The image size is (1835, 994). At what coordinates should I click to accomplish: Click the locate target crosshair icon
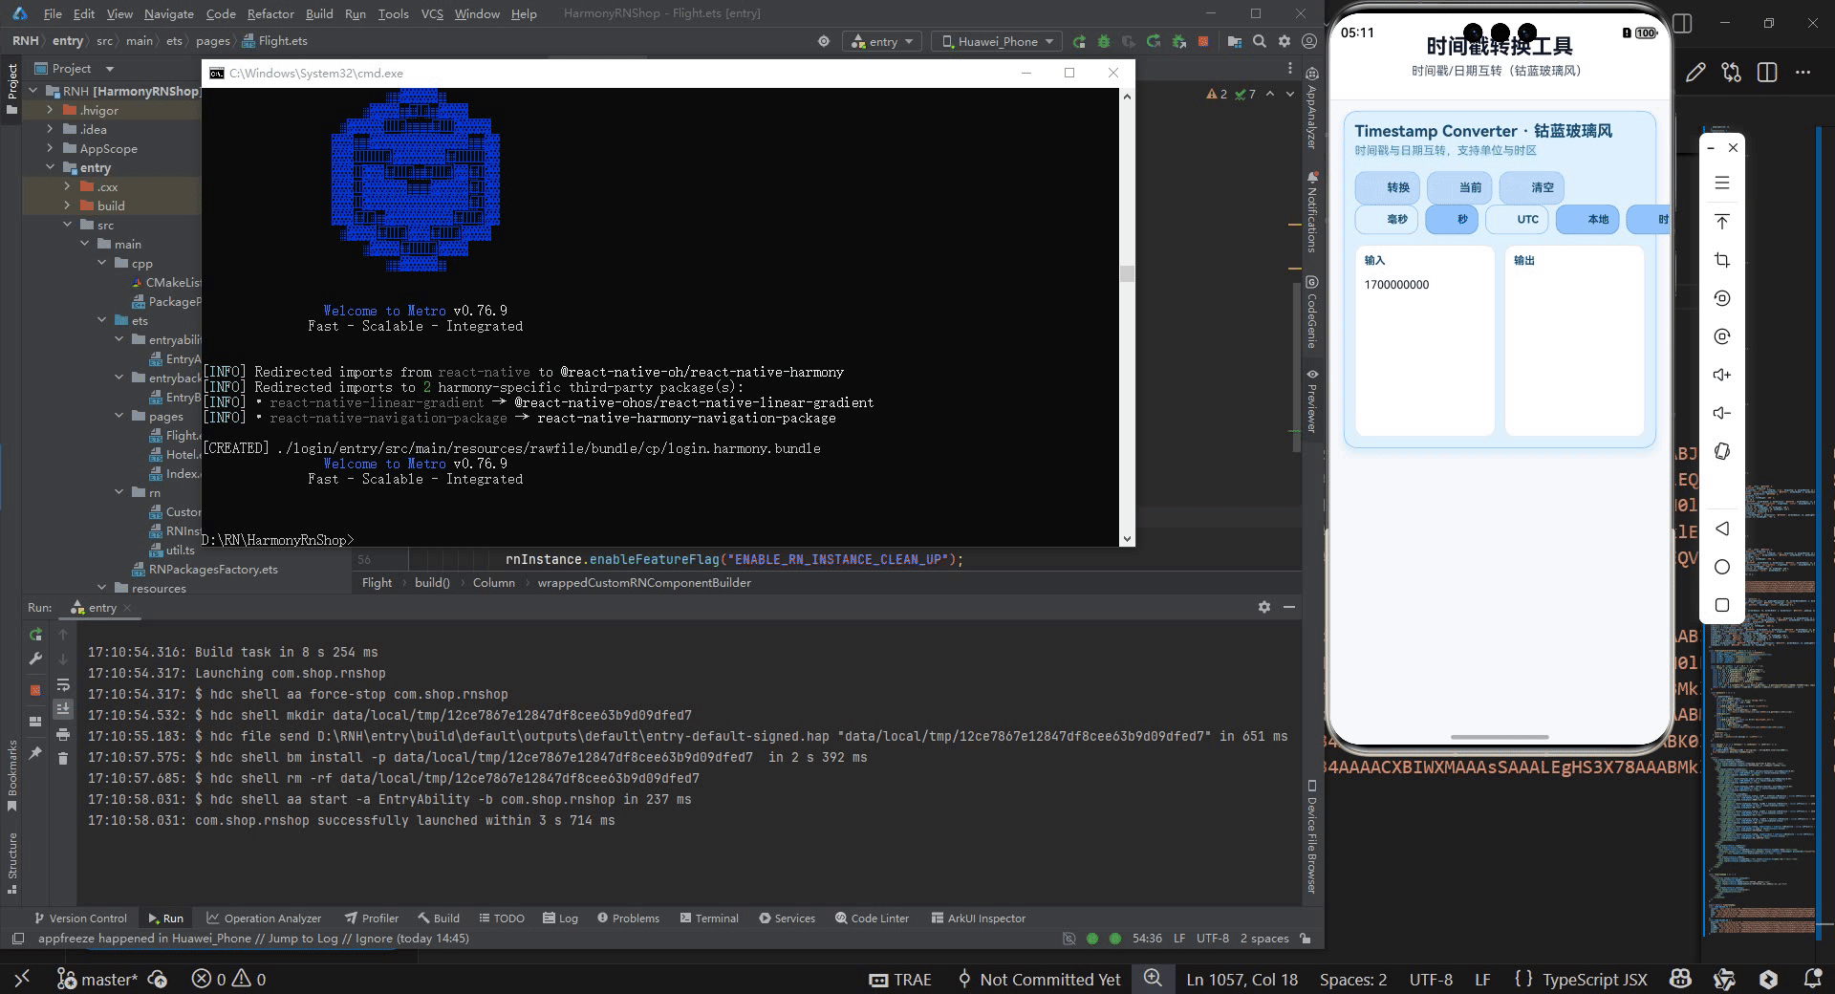pos(824,41)
